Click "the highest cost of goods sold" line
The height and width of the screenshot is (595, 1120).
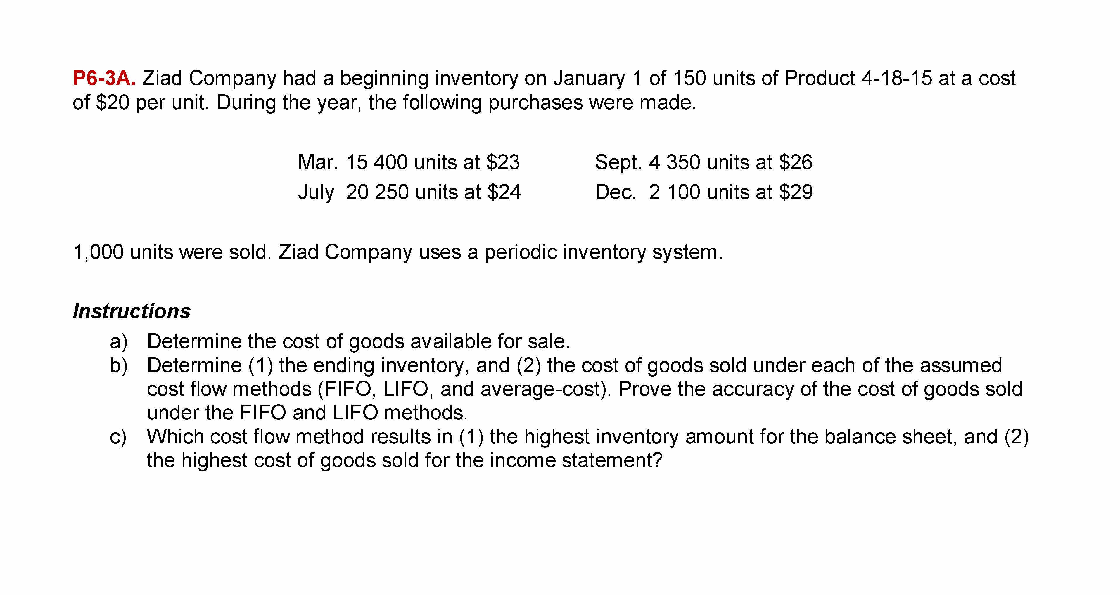pyautogui.click(x=404, y=461)
